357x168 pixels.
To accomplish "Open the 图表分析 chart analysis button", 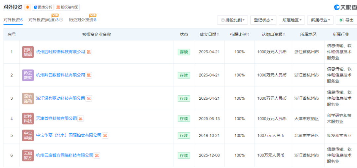I will [43, 7].
